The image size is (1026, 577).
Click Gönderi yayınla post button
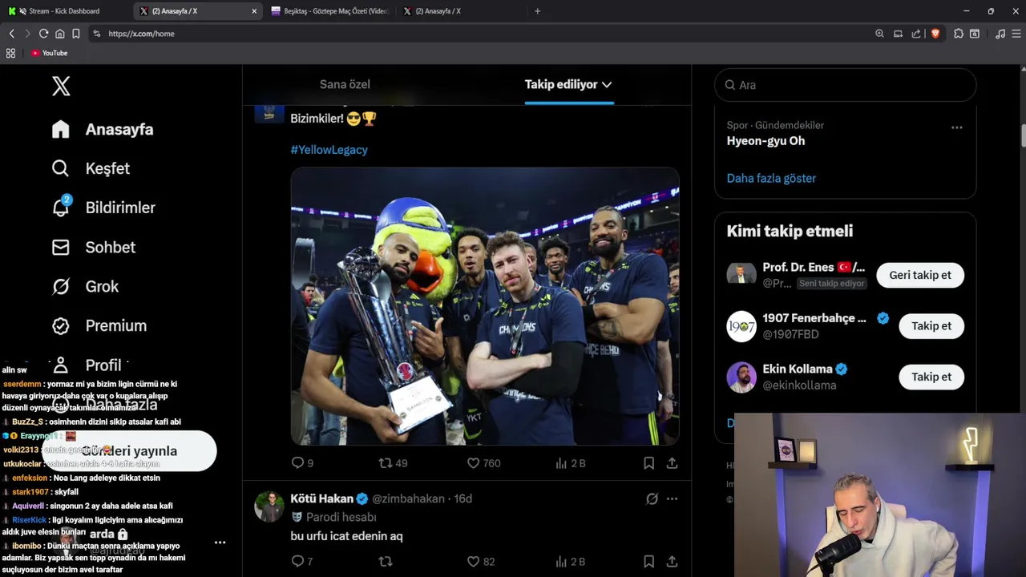(x=129, y=451)
